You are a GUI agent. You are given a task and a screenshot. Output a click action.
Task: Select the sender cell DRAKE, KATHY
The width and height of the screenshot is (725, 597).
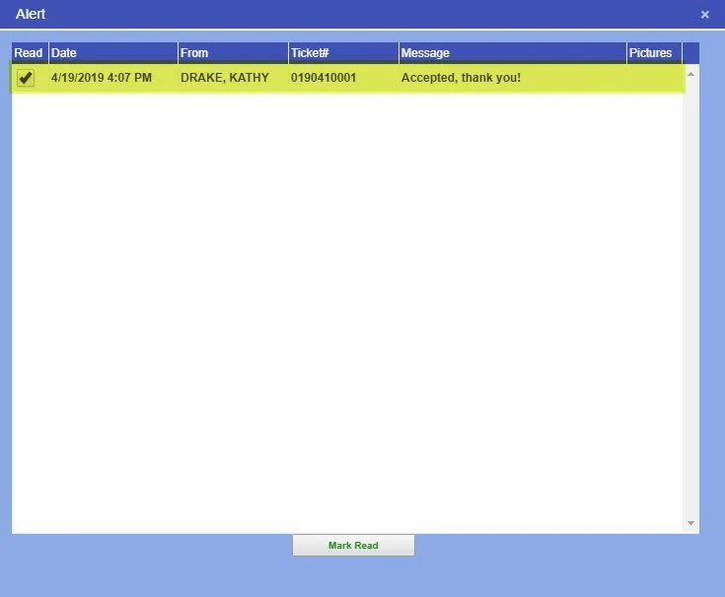pyautogui.click(x=225, y=78)
